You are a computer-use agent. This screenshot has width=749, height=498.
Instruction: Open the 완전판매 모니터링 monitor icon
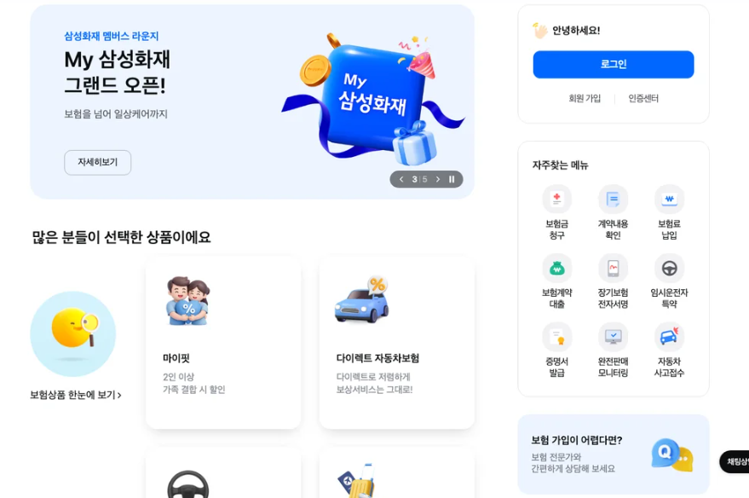613,337
